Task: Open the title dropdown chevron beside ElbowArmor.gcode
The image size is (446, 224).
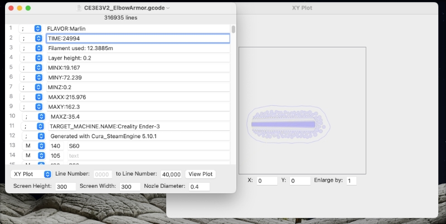Action: click(168, 8)
